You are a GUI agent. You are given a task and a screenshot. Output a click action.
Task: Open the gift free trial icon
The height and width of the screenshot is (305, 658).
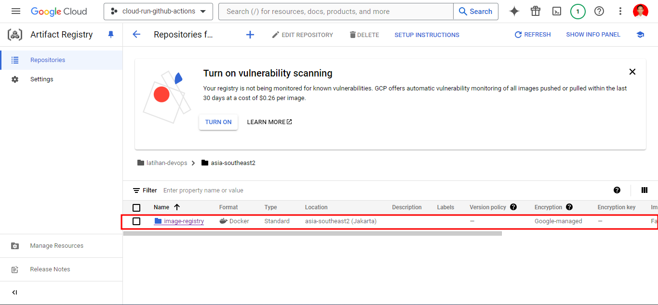[536, 12]
